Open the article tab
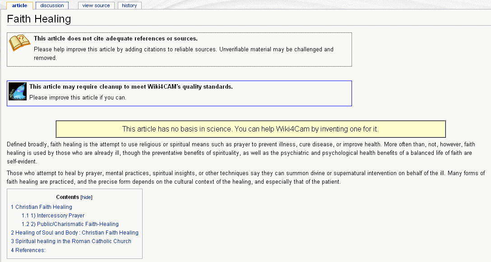The width and height of the screenshot is (491, 262). tap(19, 5)
